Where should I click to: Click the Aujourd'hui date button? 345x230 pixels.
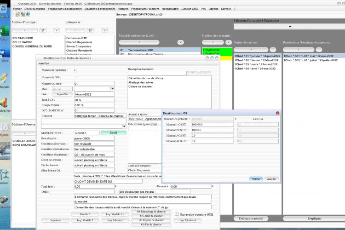click(63, 94)
